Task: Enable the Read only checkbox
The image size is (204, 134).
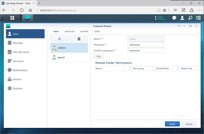Action: tap(178, 68)
